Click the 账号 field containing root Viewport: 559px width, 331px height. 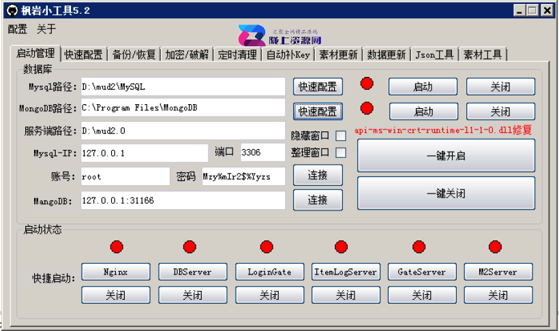[x=125, y=176]
